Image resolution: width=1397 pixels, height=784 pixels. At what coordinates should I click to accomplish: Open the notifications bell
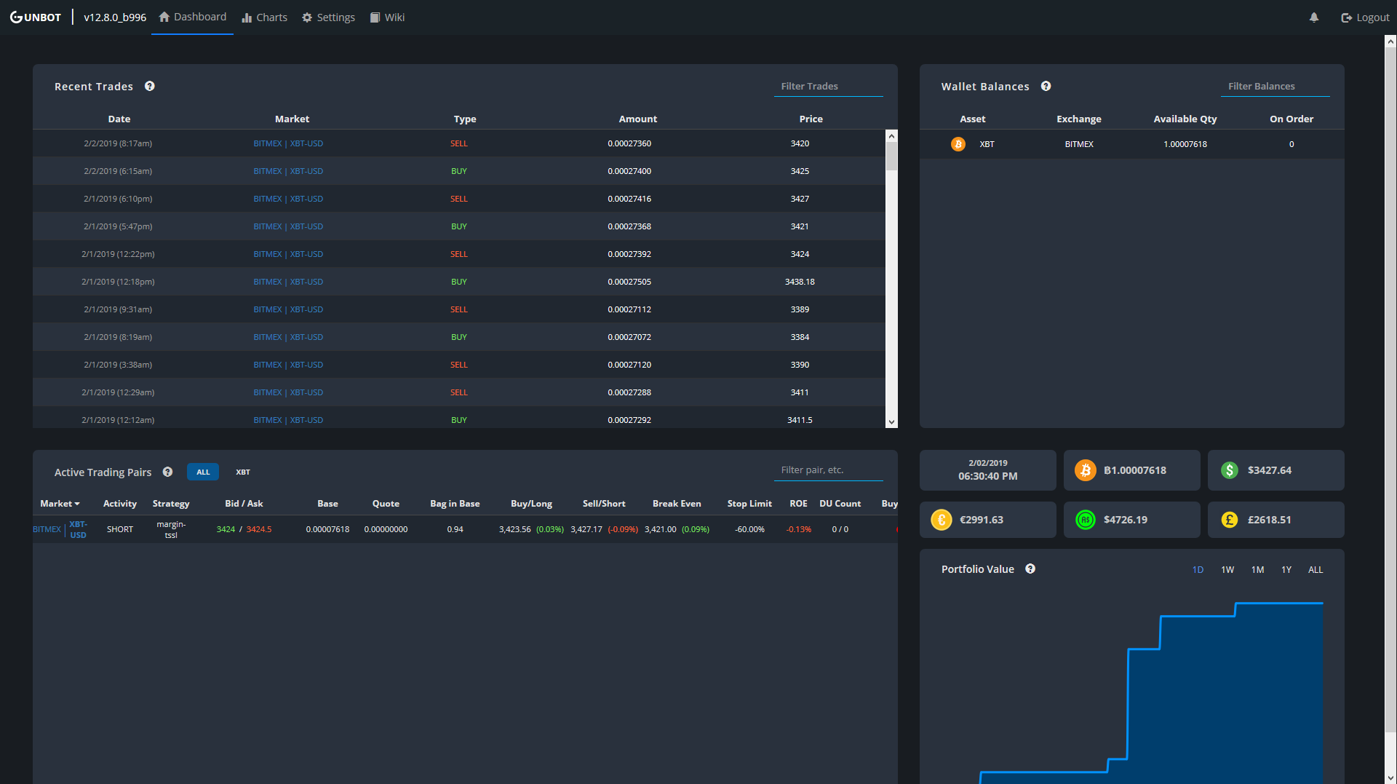click(x=1314, y=17)
